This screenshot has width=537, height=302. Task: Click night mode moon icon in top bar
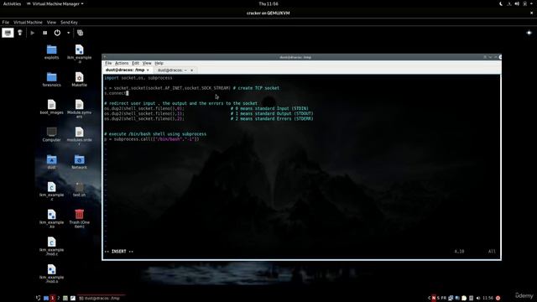[x=501, y=3]
